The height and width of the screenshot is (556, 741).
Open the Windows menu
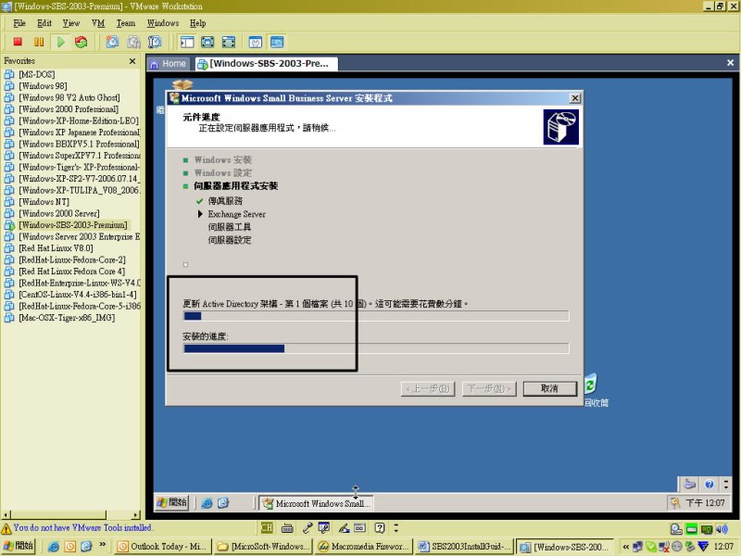pos(163,22)
